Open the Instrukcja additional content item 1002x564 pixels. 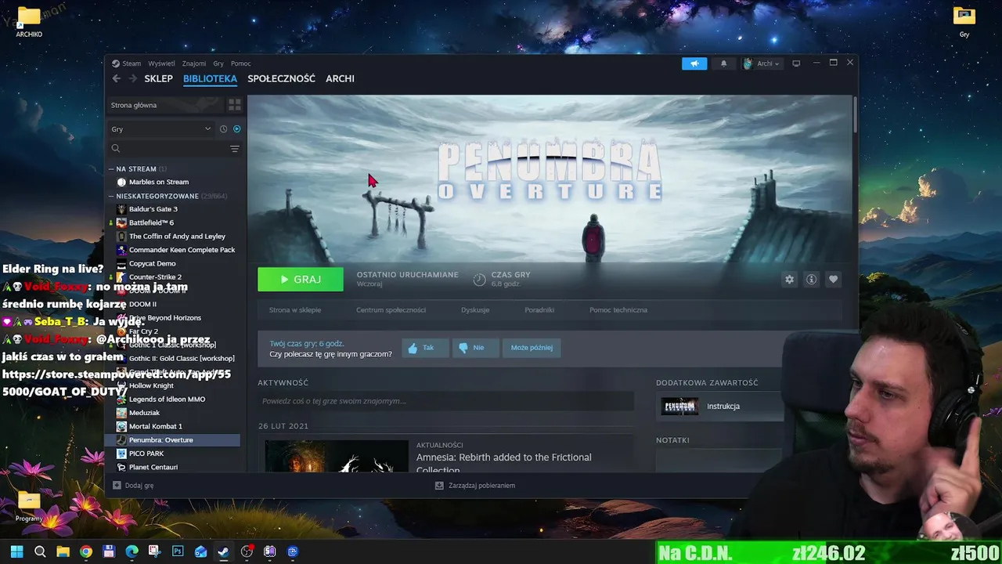pos(719,407)
